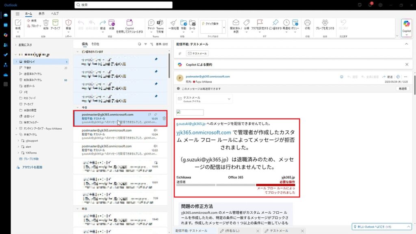
Task: Switch to the ヘルプ ribbon tab
Action: coord(55,14)
